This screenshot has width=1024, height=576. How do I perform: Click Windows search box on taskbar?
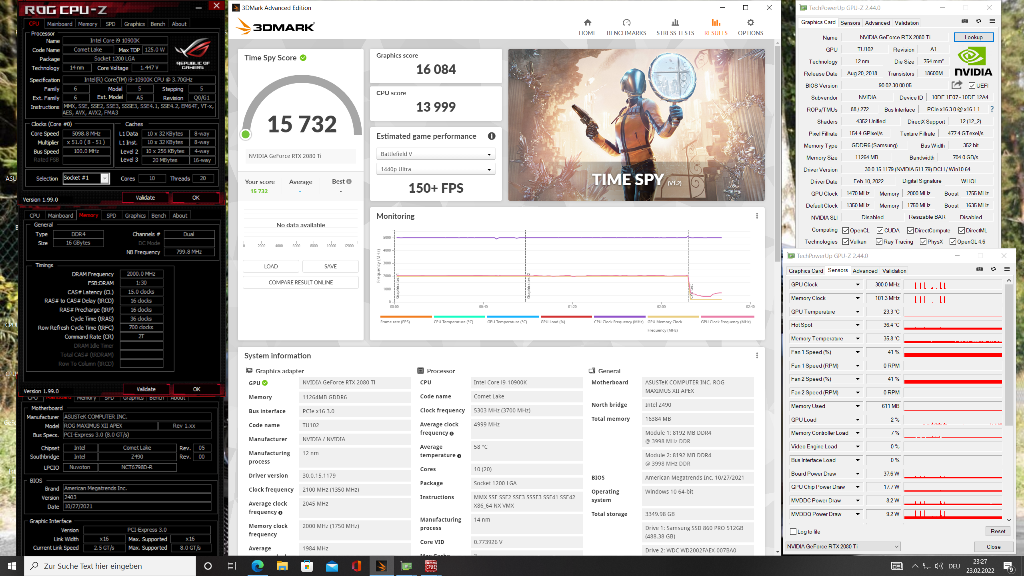pos(110,566)
